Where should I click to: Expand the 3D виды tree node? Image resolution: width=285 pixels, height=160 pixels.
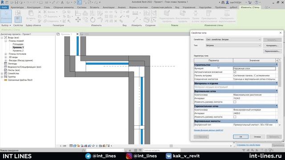(x=6, y=57)
